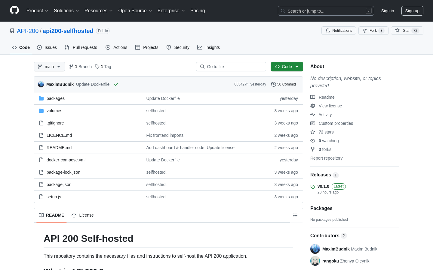433x270 pixels.
Task: Open the 50 Commits history
Action: (284, 84)
